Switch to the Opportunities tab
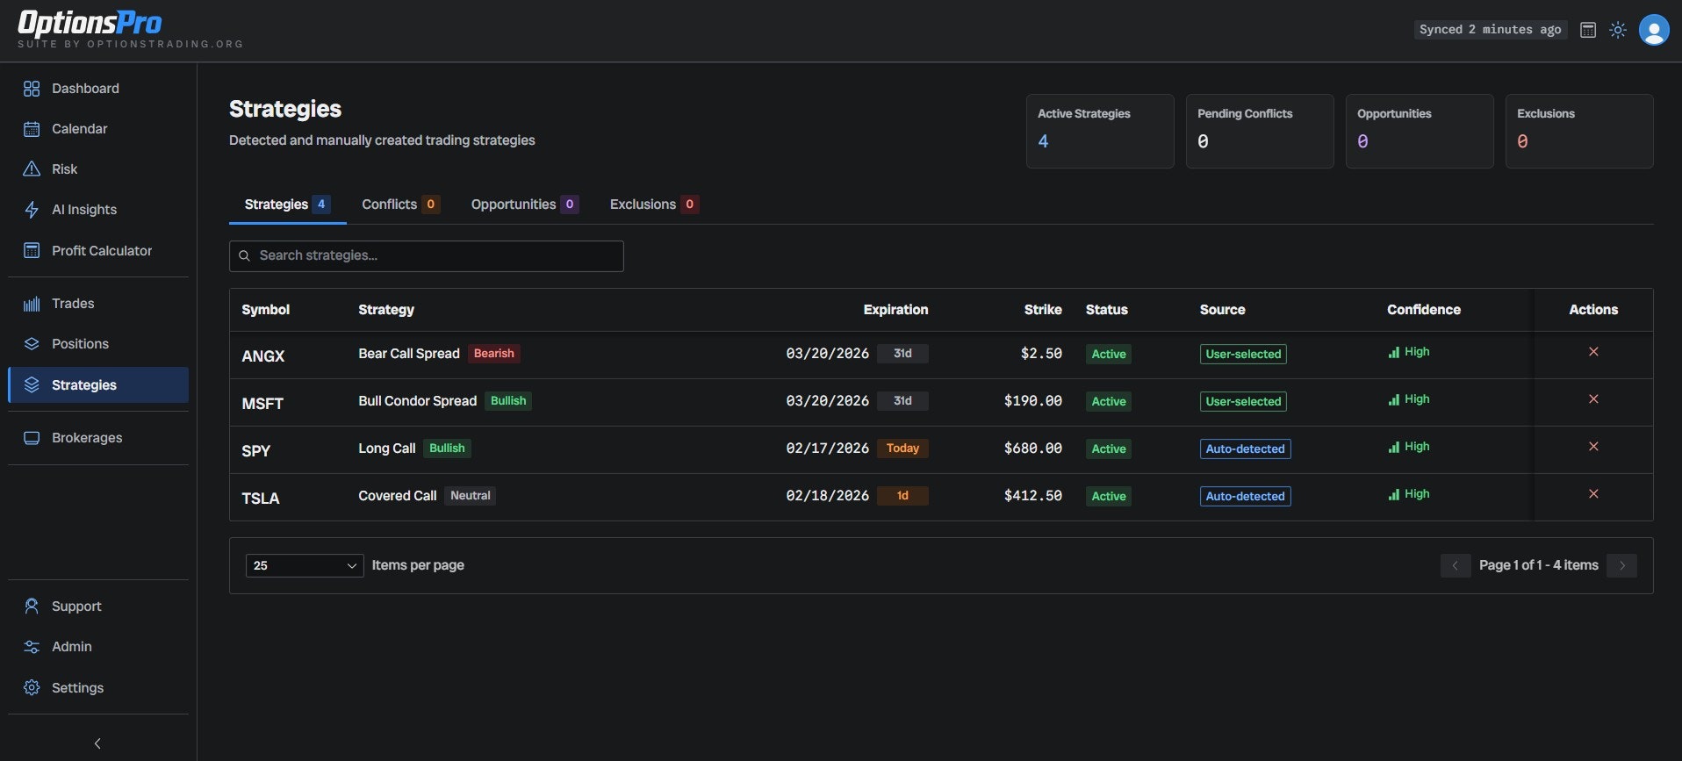The height and width of the screenshot is (761, 1682). [524, 205]
